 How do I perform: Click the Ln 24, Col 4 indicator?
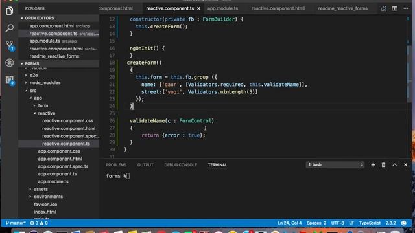tap(290, 223)
